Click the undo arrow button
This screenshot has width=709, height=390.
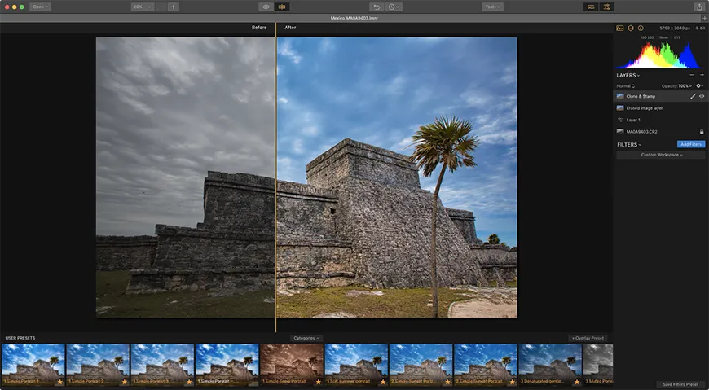coord(375,7)
